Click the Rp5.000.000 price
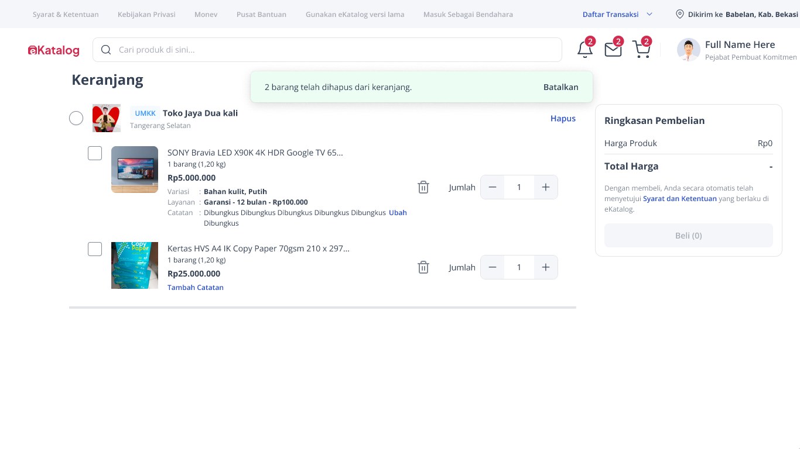The width and height of the screenshot is (800, 449). [192, 178]
